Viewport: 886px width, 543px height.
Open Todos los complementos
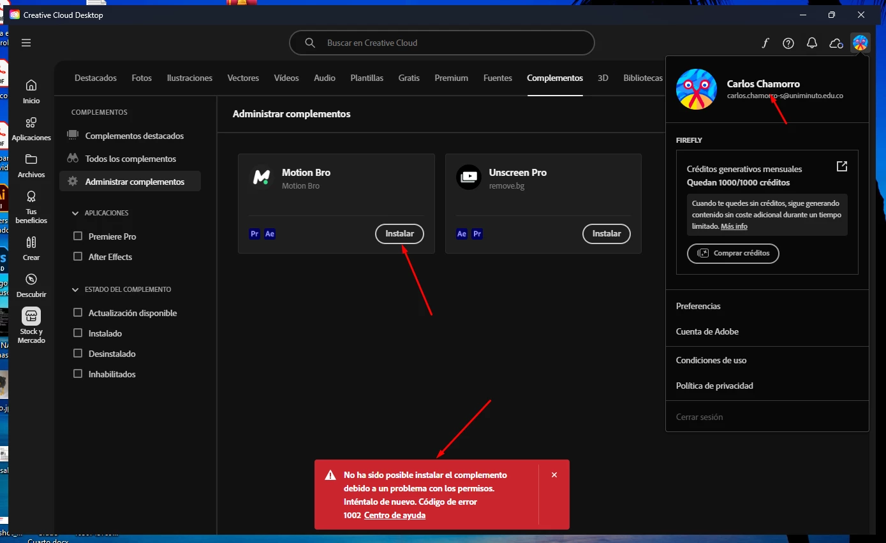pyautogui.click(x=130, y=159)
